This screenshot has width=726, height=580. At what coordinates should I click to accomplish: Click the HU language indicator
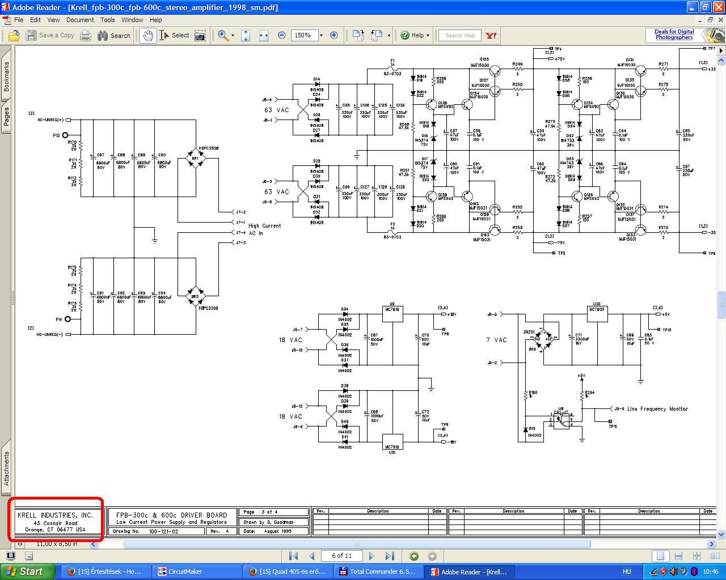(627, 572)
